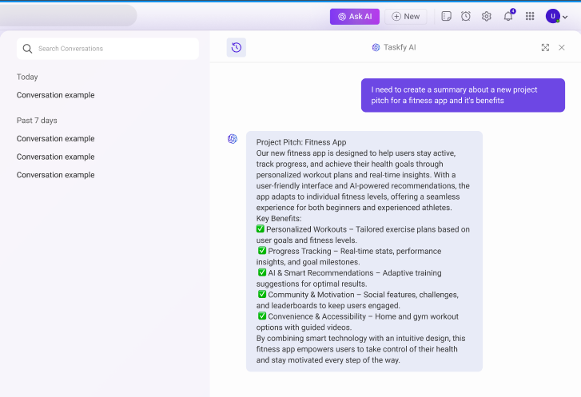
Task: Toggle the conversation history icon
Action: [237, 47]
